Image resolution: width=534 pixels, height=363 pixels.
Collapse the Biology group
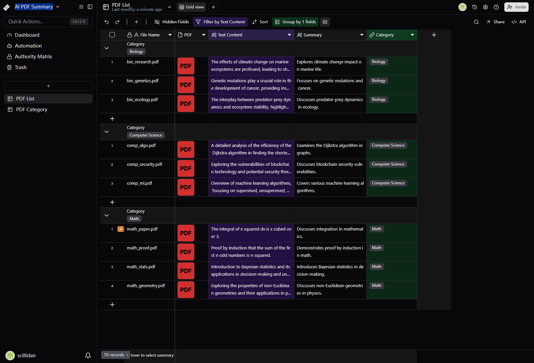[x=107, y=48]
